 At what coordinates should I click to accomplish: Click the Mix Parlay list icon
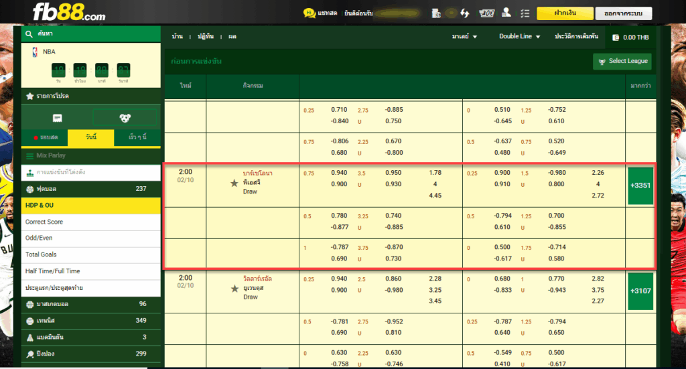(29, 155)
